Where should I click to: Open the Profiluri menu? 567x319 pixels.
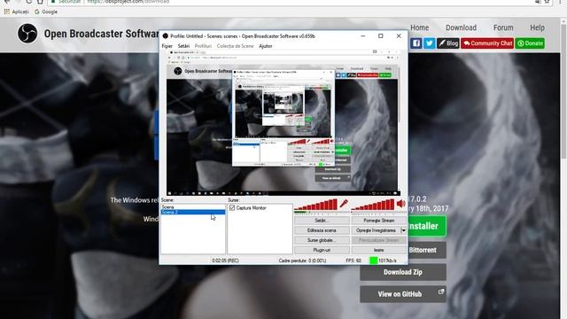[x=203, y=46]
